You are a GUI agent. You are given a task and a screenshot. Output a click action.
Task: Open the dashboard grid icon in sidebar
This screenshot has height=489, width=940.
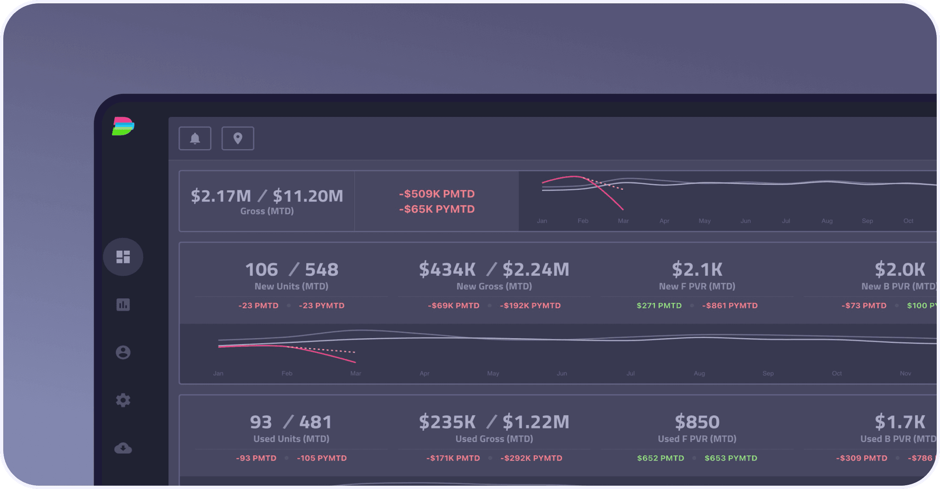[x=123, y=257]
